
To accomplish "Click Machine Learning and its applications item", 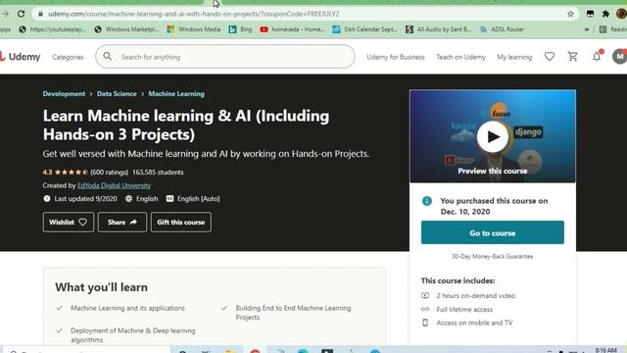I will tap(127, 308).
